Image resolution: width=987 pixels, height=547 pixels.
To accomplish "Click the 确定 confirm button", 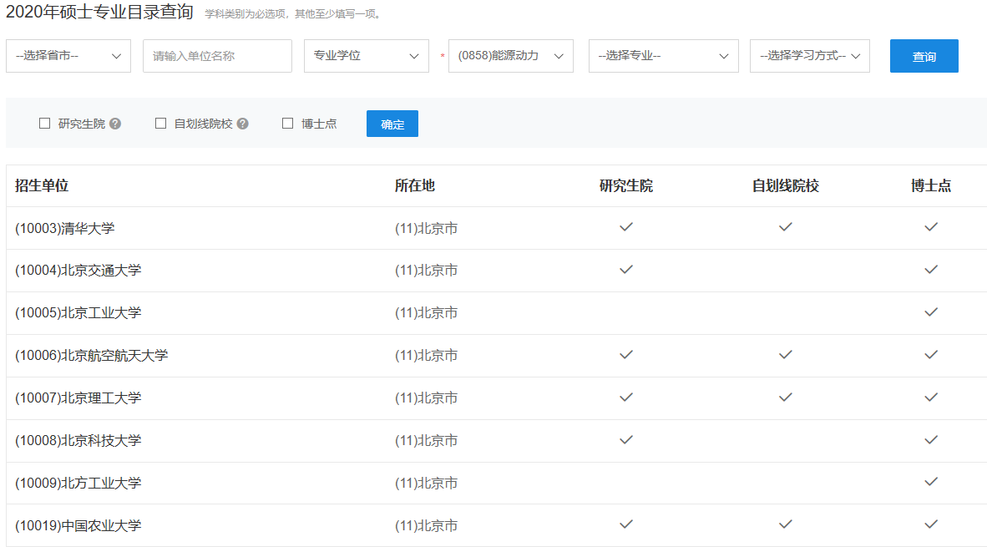I will [392, 124].
